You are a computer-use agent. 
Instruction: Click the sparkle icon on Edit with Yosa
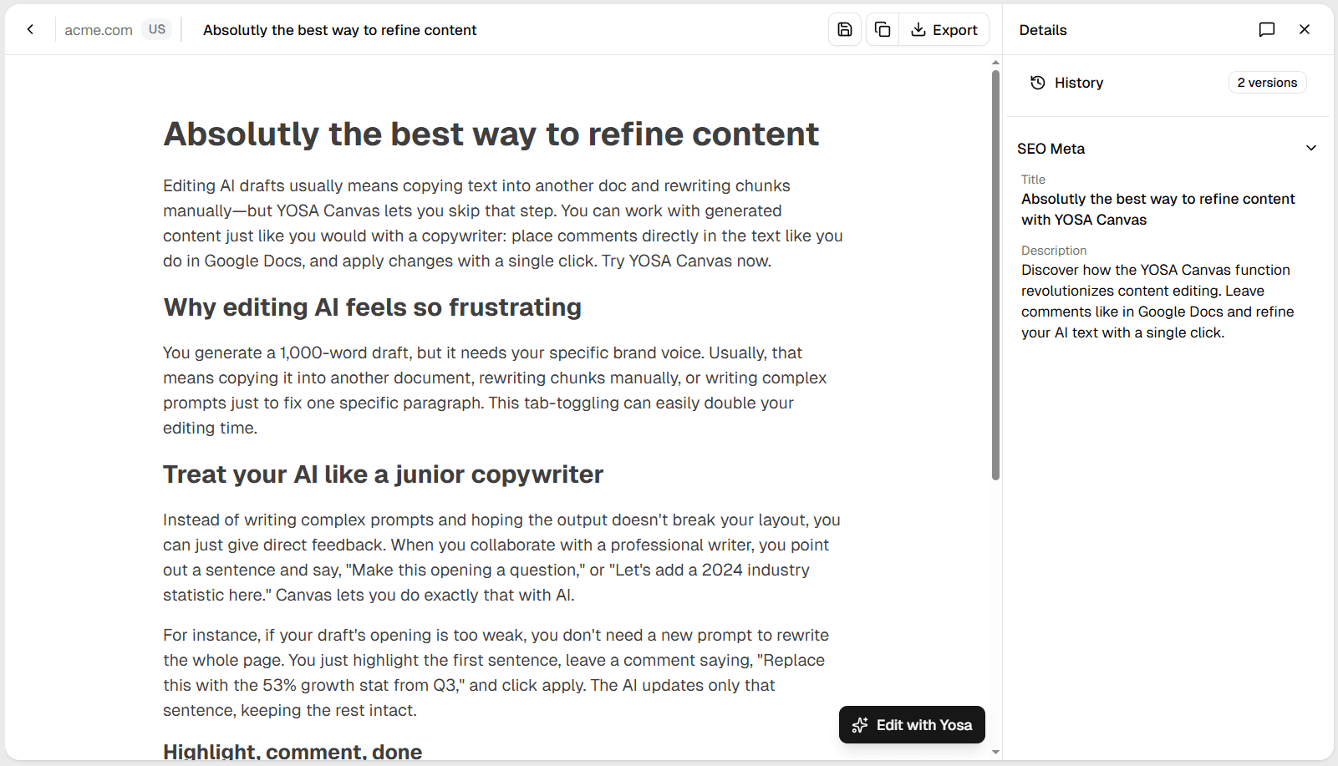pyautogui.click(x=860, y=725)
